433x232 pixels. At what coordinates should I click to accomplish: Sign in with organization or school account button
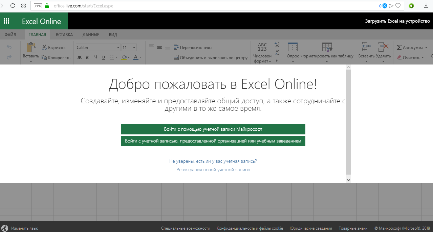point(213,141)
